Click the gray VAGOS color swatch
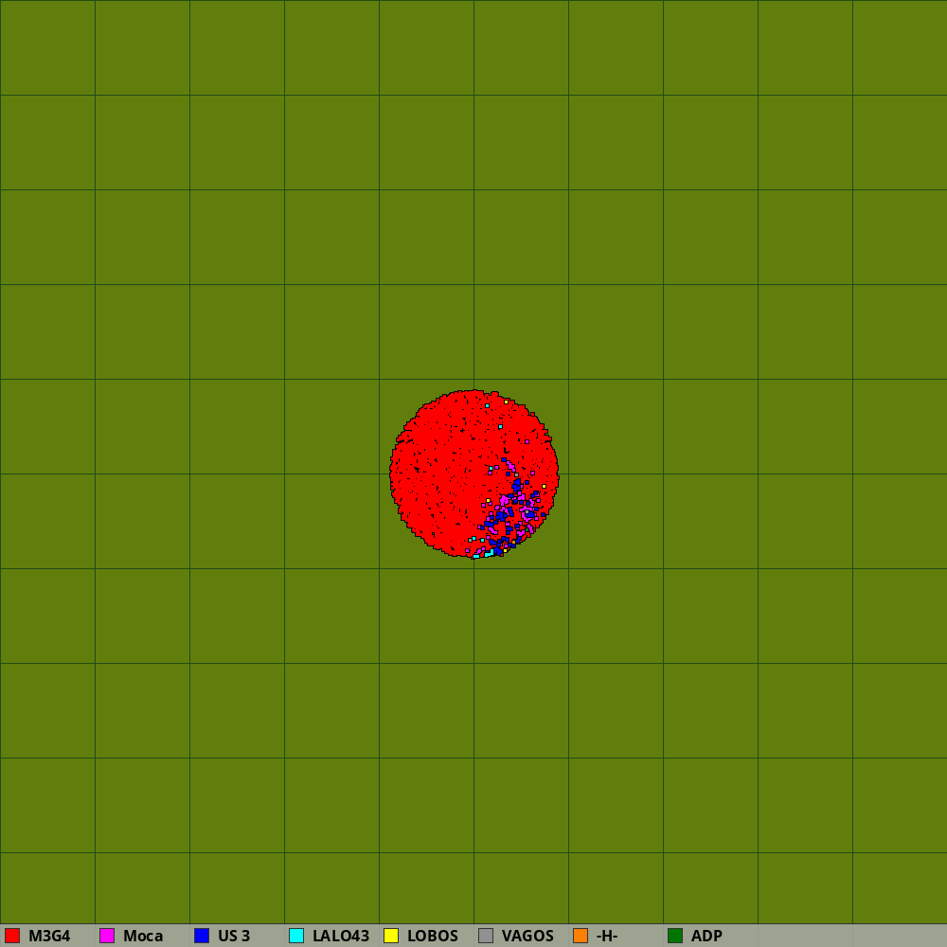Screen dimensions: 947x947 486,936
